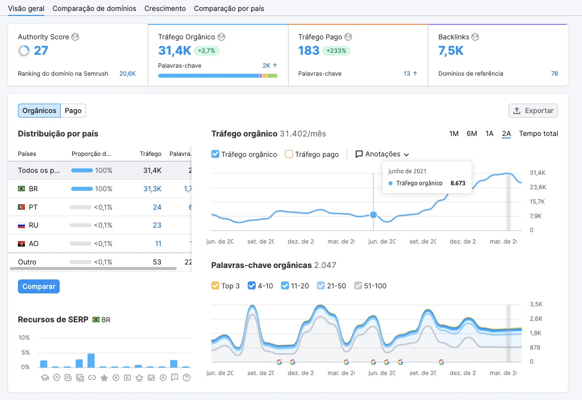
Task: Select the 1M time range
Action: (x=454, y=133)
